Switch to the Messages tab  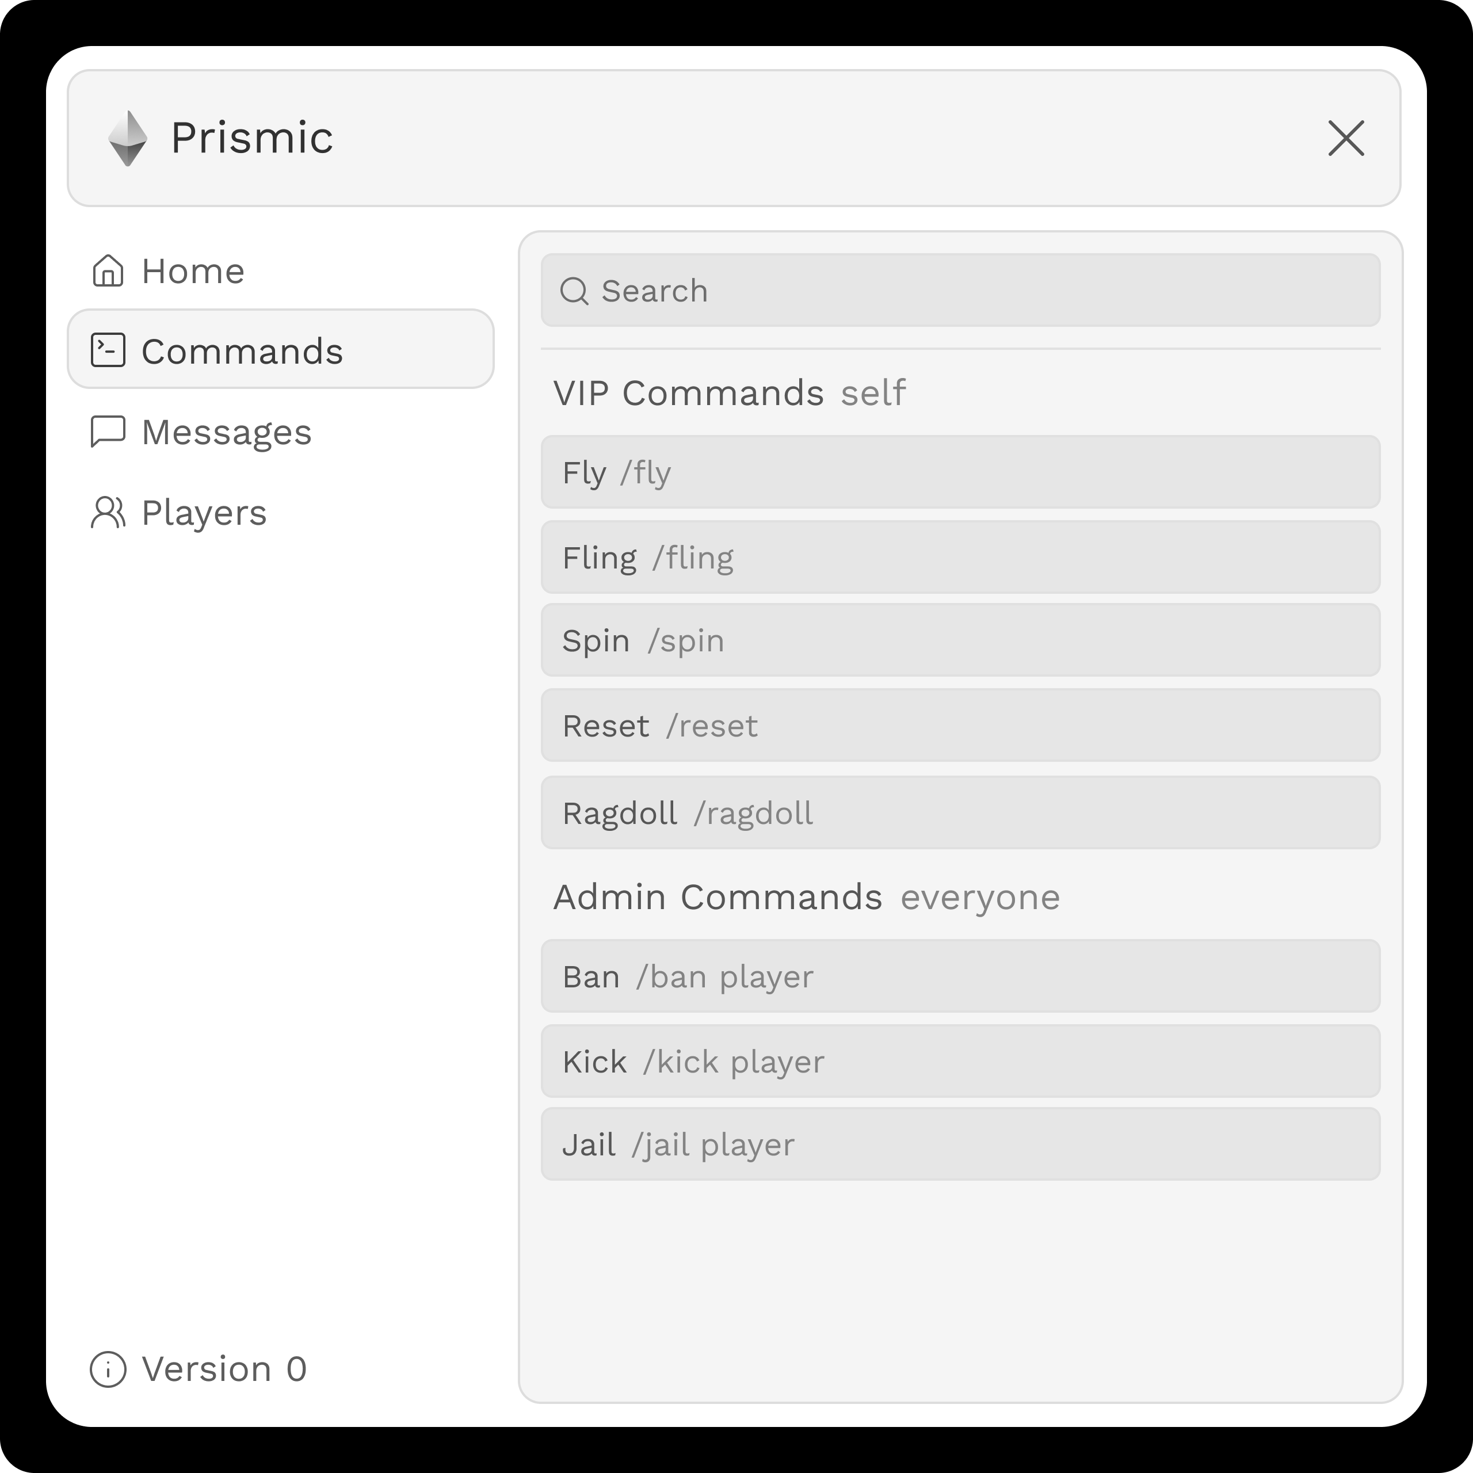[227, 432]
